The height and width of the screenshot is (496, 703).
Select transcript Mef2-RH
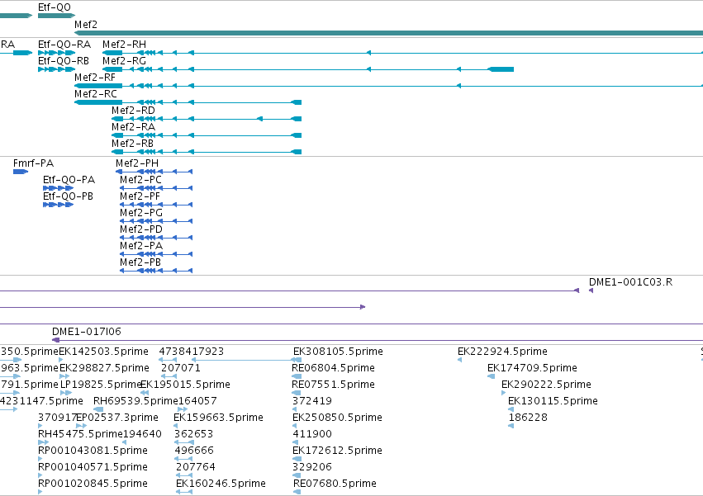click(402, 53)
